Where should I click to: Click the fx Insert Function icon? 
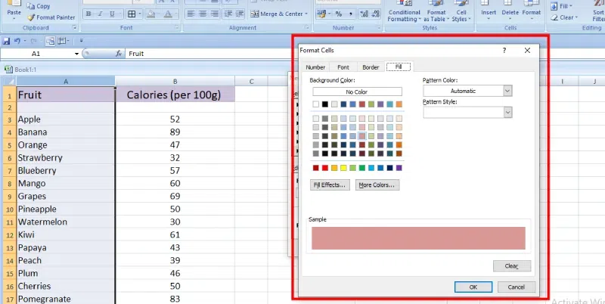pos(119,54)
